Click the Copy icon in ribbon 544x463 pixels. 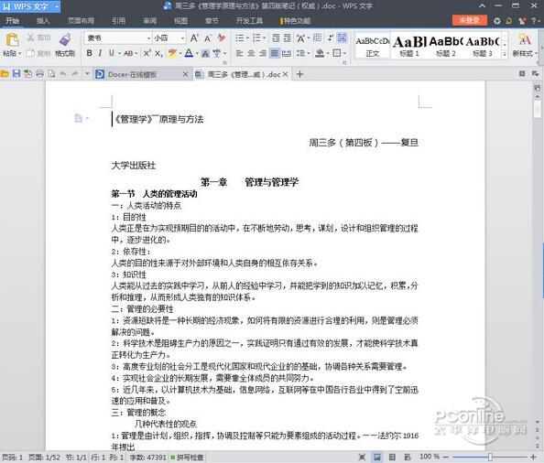click(30, 53)
